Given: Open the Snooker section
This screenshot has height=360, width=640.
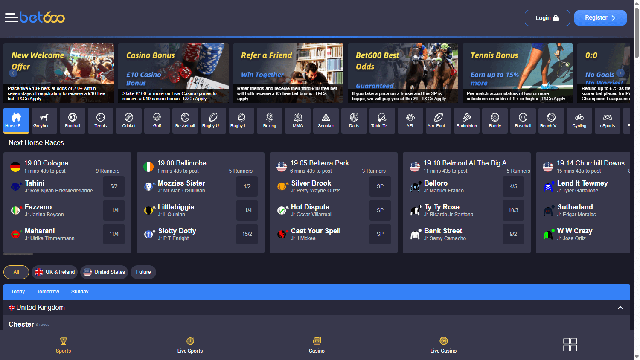Looking at the screenshot, I should pos(326,120).
